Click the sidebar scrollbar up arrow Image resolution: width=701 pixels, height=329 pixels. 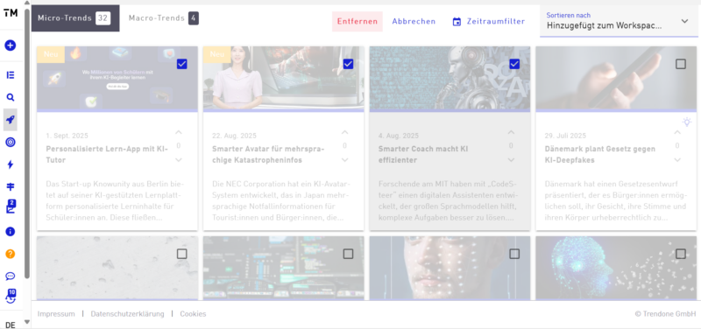(x=27, y=3)
